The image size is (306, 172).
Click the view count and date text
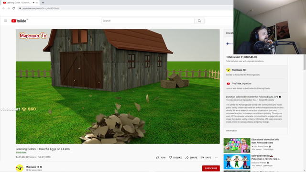(x=33, y=157)
